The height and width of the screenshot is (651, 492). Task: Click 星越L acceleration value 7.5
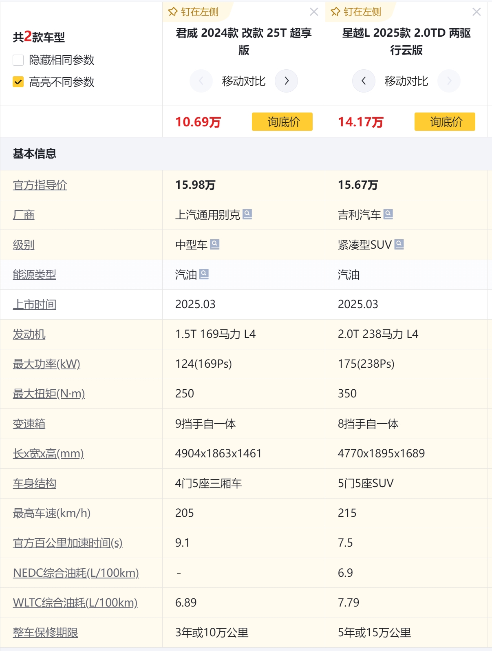[345, 543]
